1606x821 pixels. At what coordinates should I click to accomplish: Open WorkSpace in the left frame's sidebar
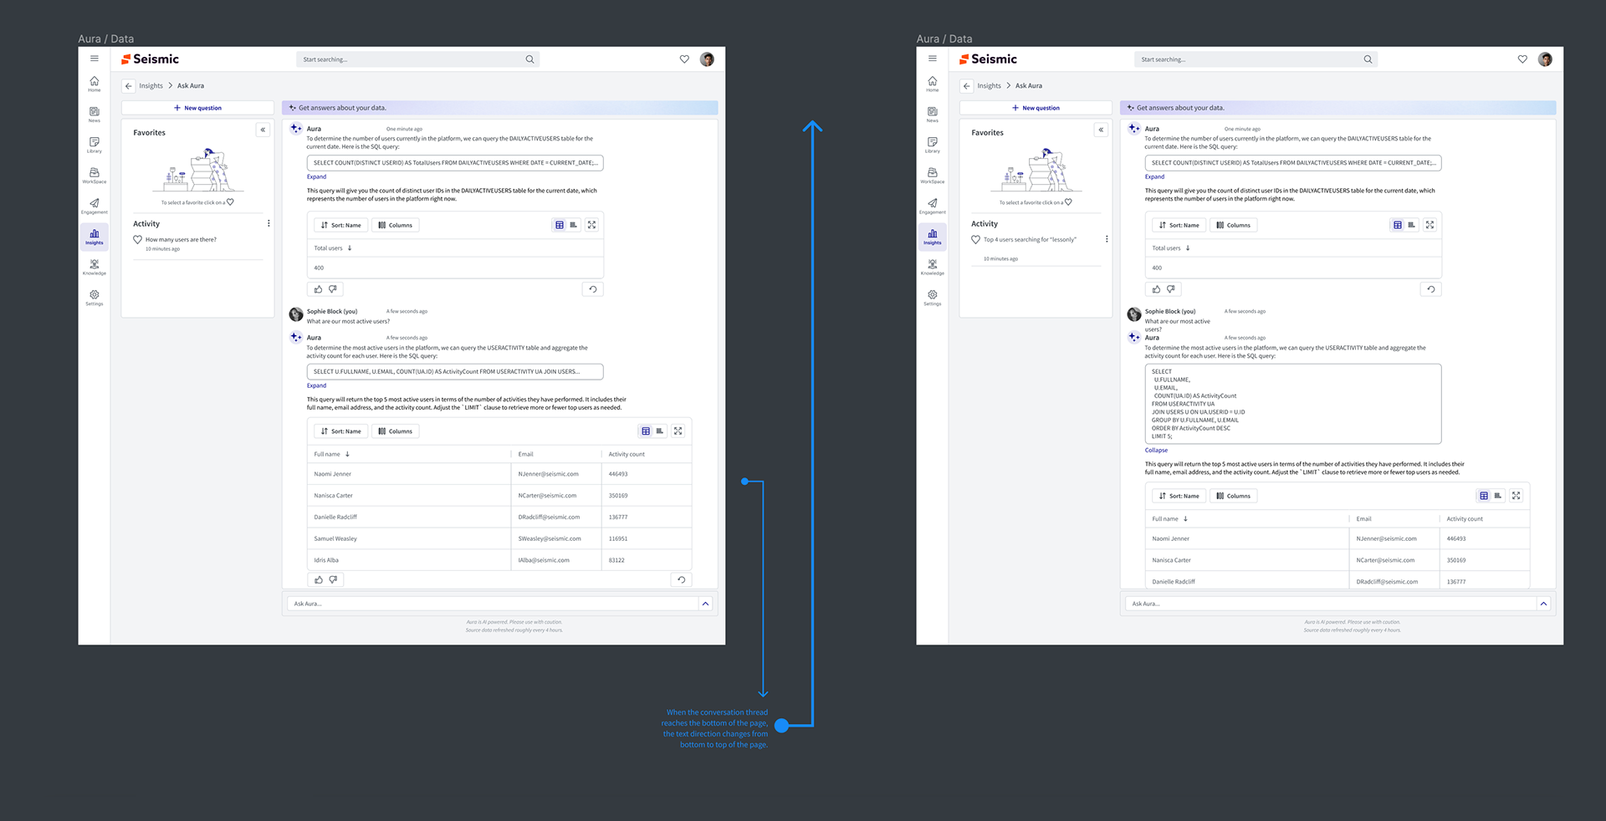[x=95, y=176]
